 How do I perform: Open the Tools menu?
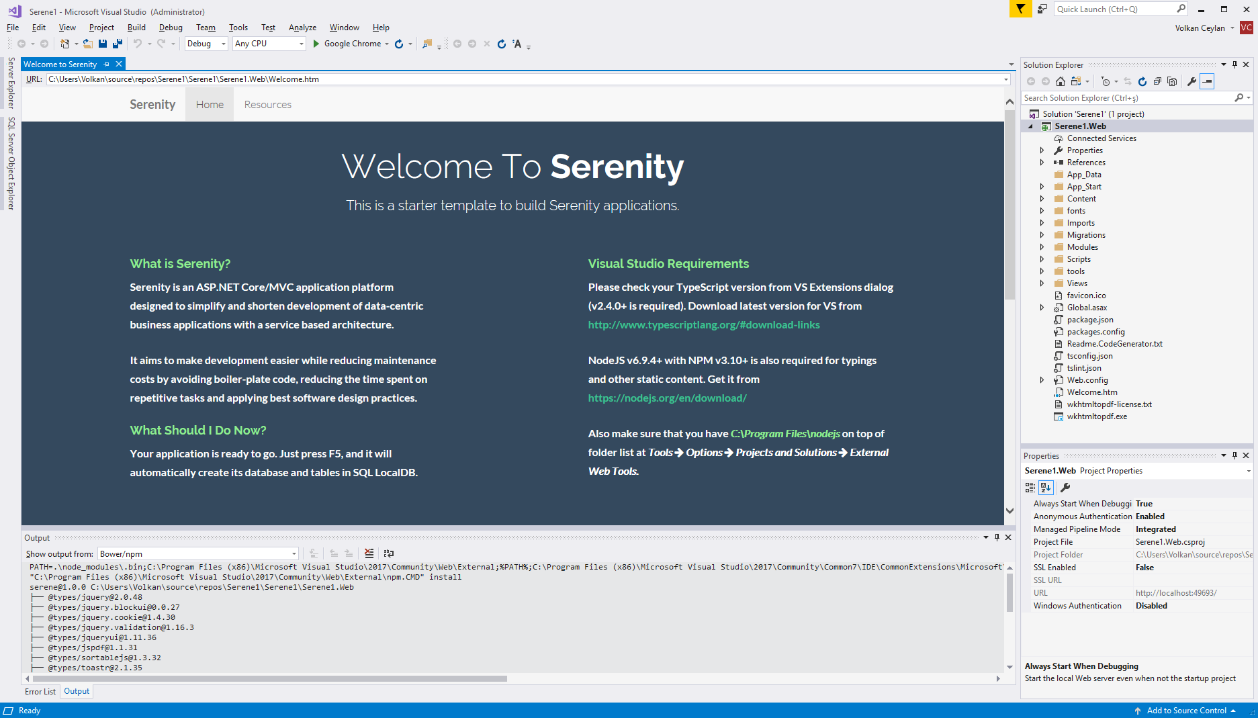pyautogui.click(x=238, y=28)
